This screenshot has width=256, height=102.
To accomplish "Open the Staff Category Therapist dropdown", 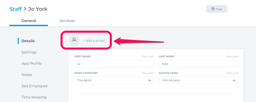I will [114, 80].
